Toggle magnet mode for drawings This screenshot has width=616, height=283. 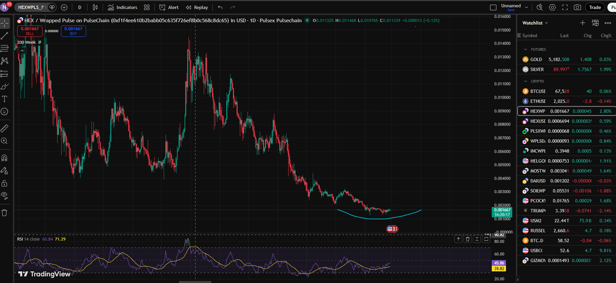click(x=5, y=158)
